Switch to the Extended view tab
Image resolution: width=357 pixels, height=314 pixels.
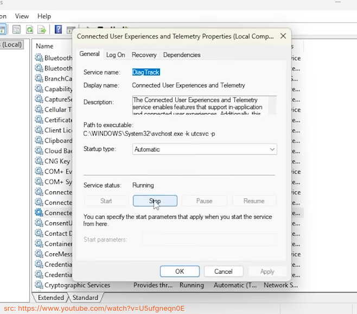pyautogui.click(x=51, y=298)
